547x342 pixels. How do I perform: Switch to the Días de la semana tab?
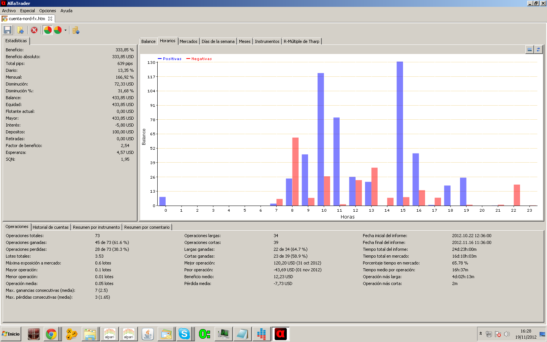tap(218, 41)
